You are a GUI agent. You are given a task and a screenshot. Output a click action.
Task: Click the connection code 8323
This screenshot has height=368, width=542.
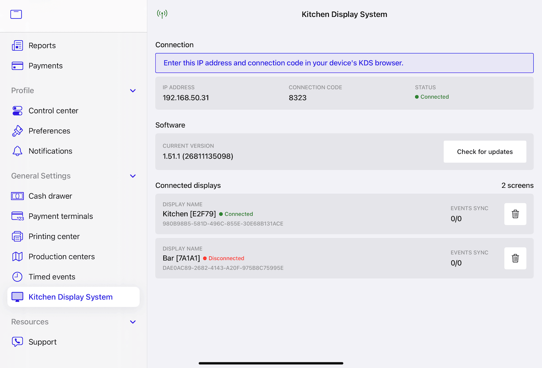297,98
